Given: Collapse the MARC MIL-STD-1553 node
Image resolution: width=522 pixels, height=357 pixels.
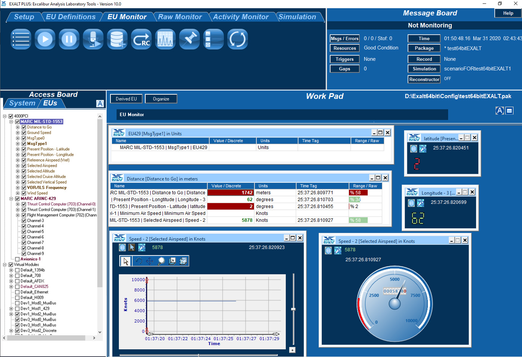Looking at the screenshot, I should [x=11, y=122].
